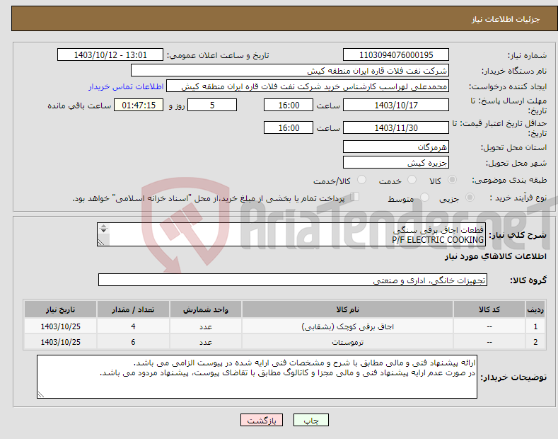Screen dimensions: 558x439
Task: Click the remaining time field 01:47:15
Action: pos(139,105)
